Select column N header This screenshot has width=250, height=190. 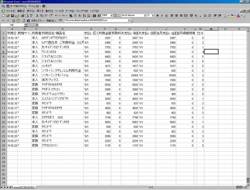(211, 29)
